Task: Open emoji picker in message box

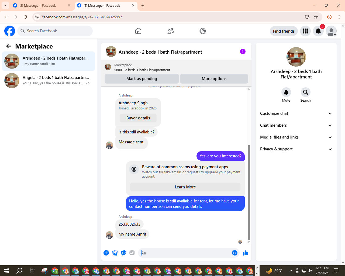Action: point(235,253)
